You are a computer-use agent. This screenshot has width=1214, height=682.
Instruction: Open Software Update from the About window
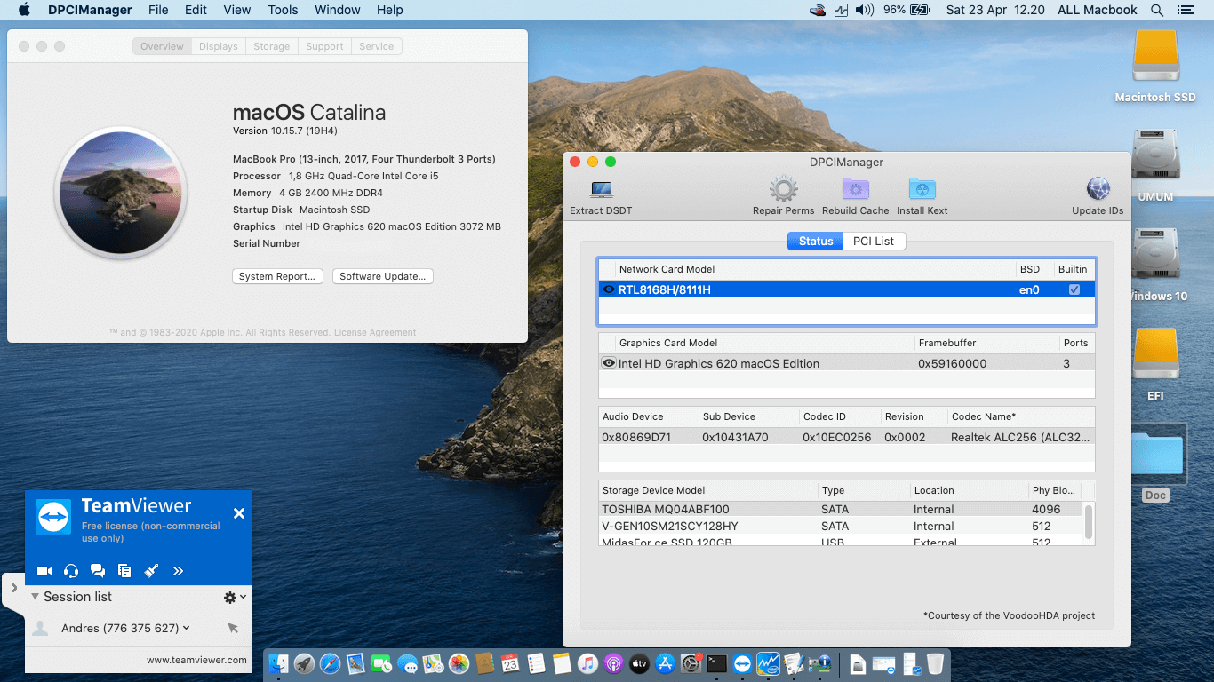pyautogui.click(x=382, y=276)
